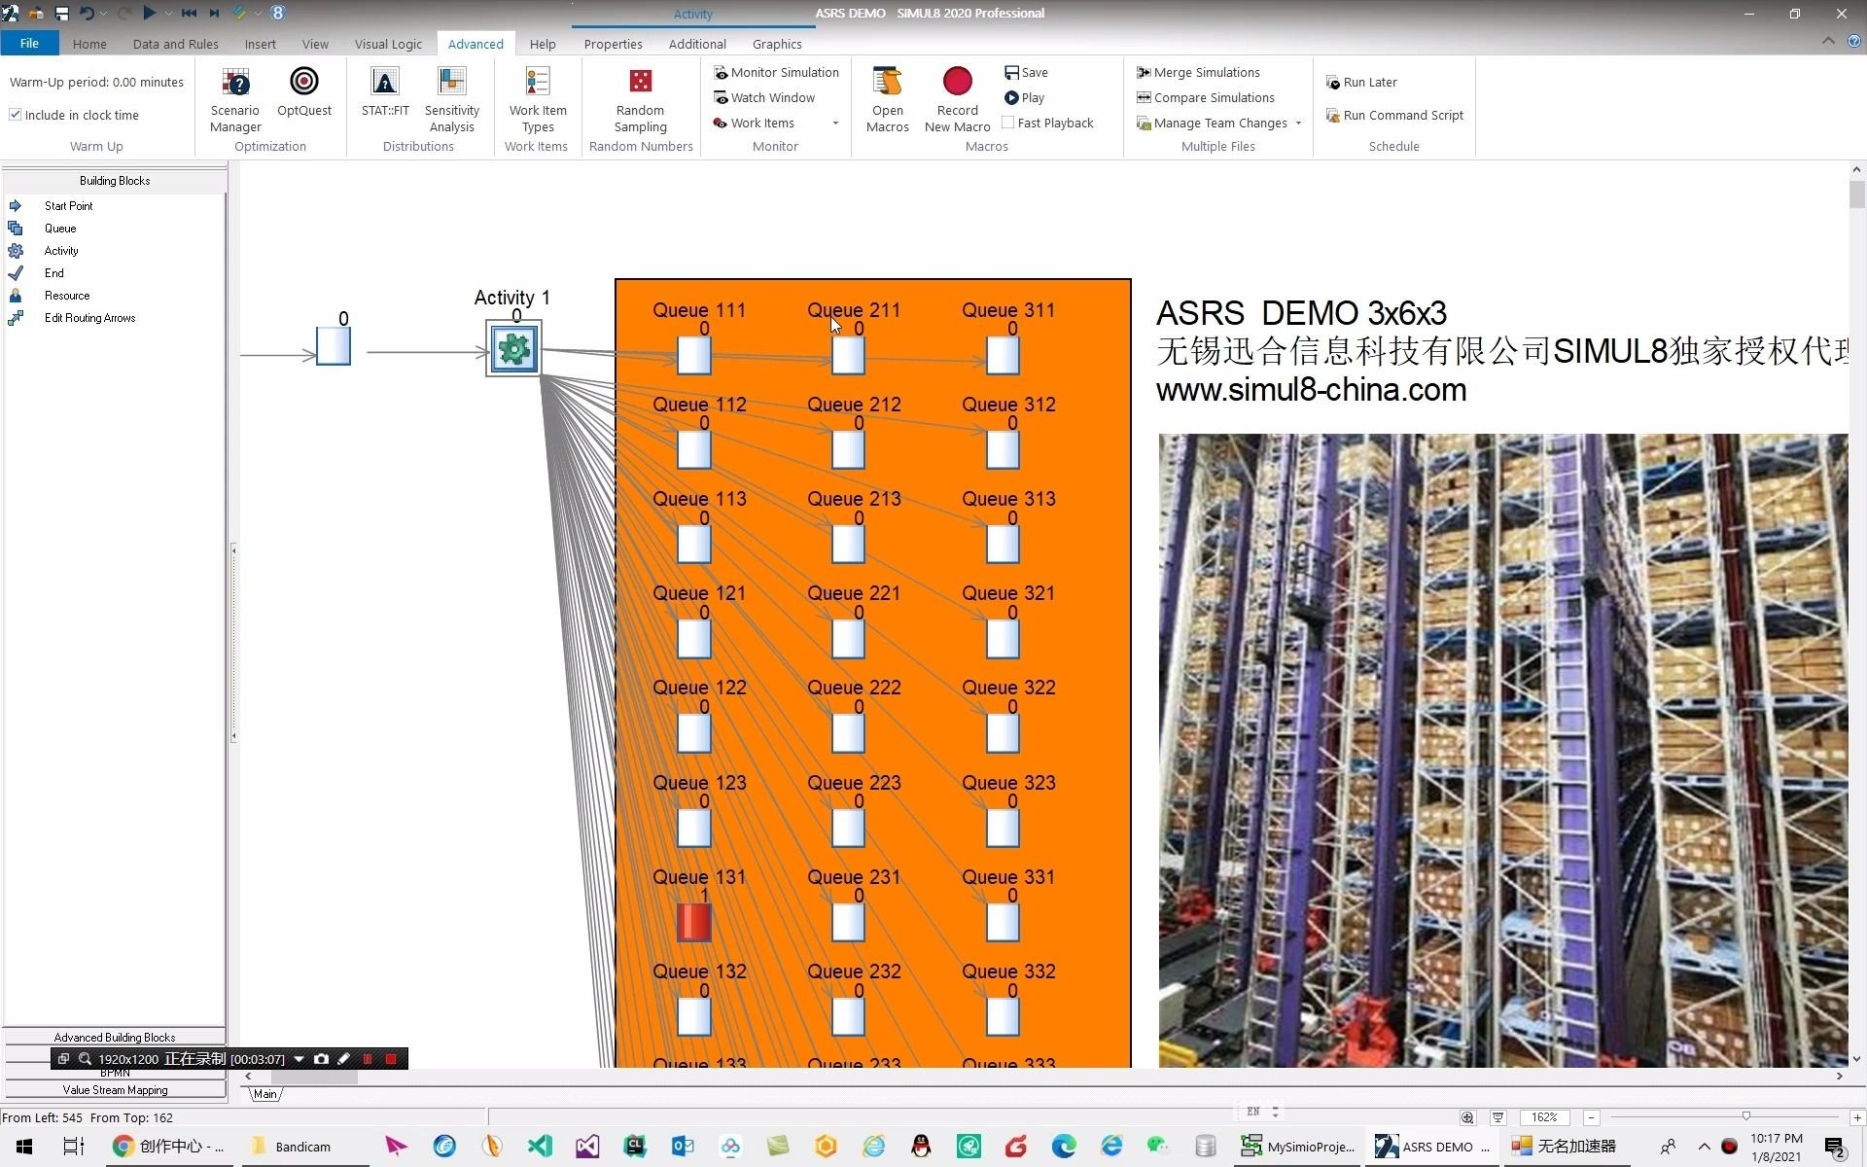Expand the Work Items dropdown arrow

835,124
